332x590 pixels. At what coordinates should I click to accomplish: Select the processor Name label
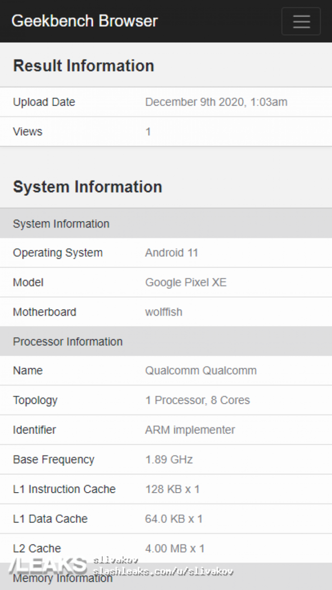[28, 371]
